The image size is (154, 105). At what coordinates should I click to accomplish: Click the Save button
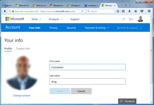[x=60, y=91]
